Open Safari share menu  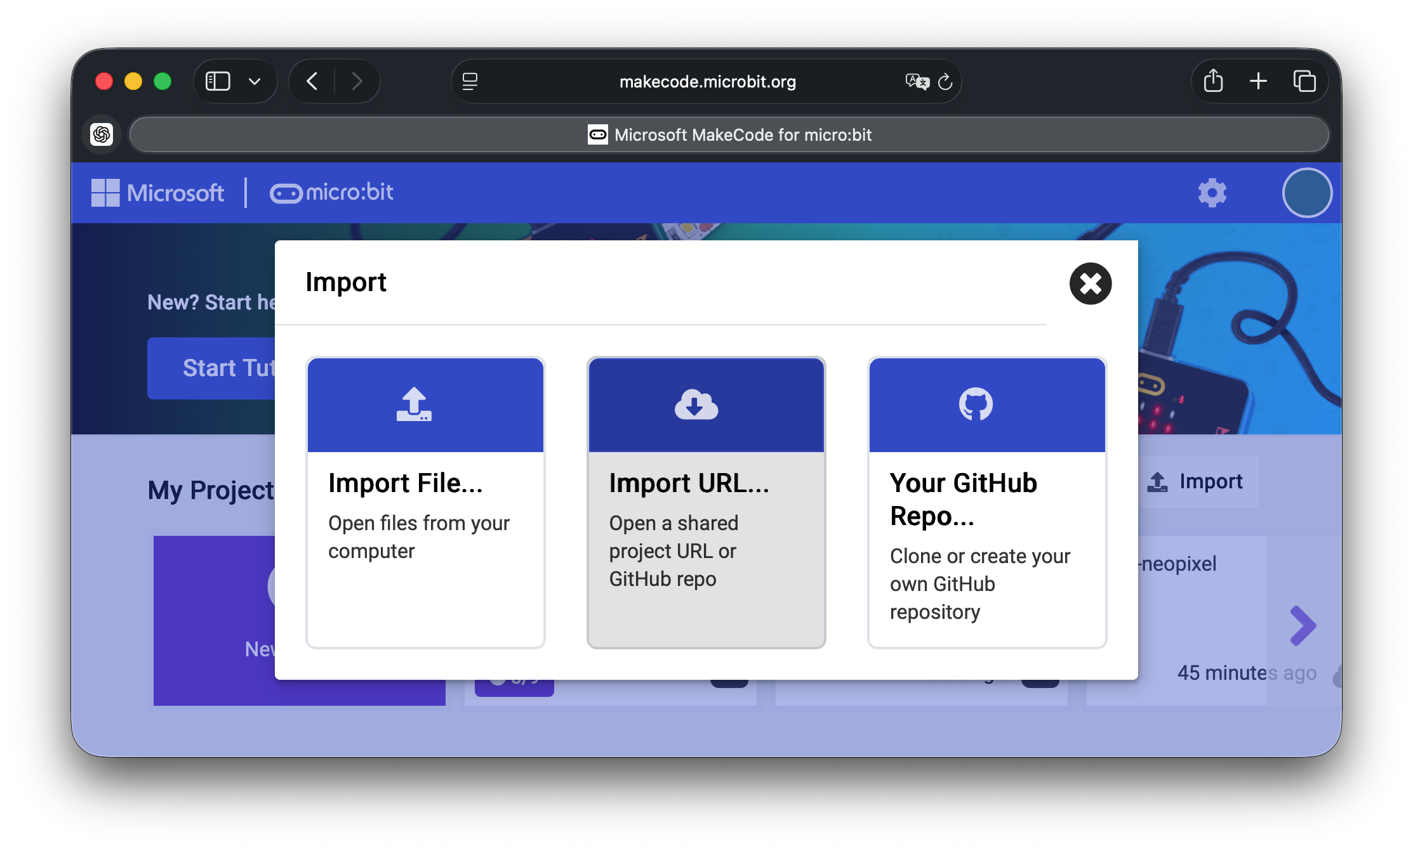(1213, 81)
